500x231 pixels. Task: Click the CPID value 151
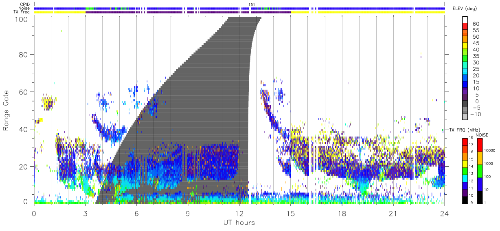click(x=252, y=4)
